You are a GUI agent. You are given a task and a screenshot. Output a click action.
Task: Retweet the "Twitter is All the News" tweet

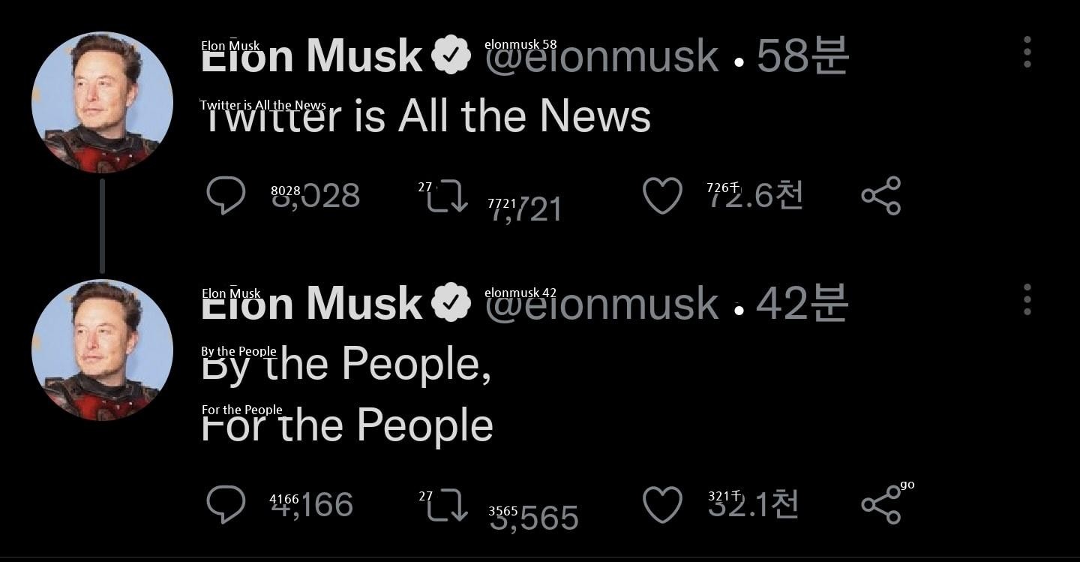448,196
